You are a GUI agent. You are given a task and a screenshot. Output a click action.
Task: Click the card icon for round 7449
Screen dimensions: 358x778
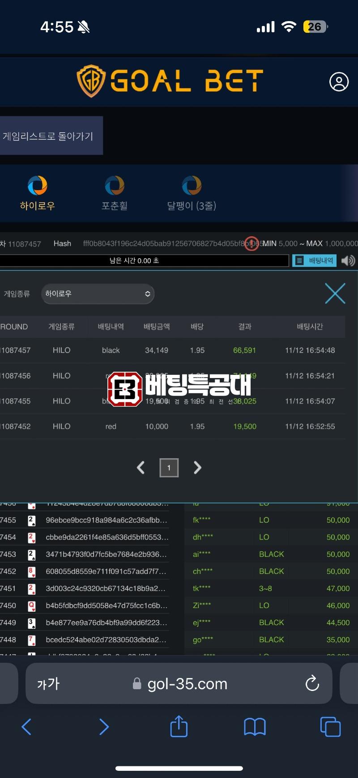coord(32,622)
